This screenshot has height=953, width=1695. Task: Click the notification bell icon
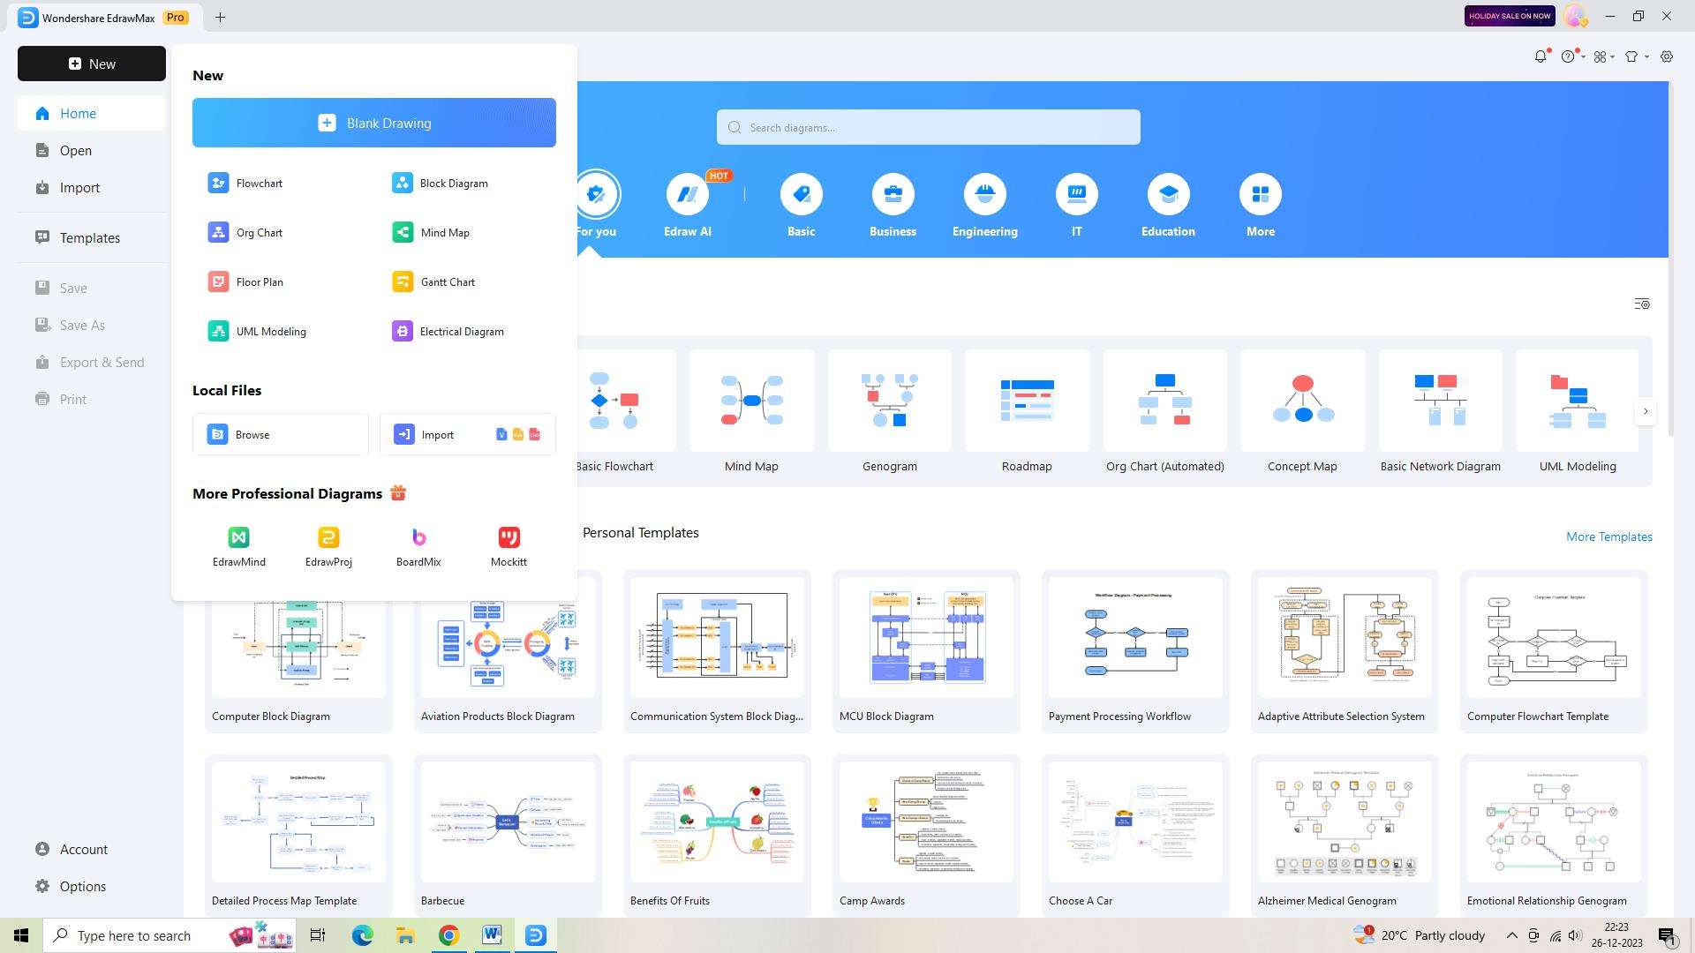pyautogui.click(x=1541, y=56)
